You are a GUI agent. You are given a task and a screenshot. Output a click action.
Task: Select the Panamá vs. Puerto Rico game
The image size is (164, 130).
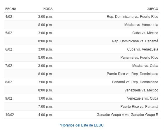pyautogui.click(x=139, y=58)
